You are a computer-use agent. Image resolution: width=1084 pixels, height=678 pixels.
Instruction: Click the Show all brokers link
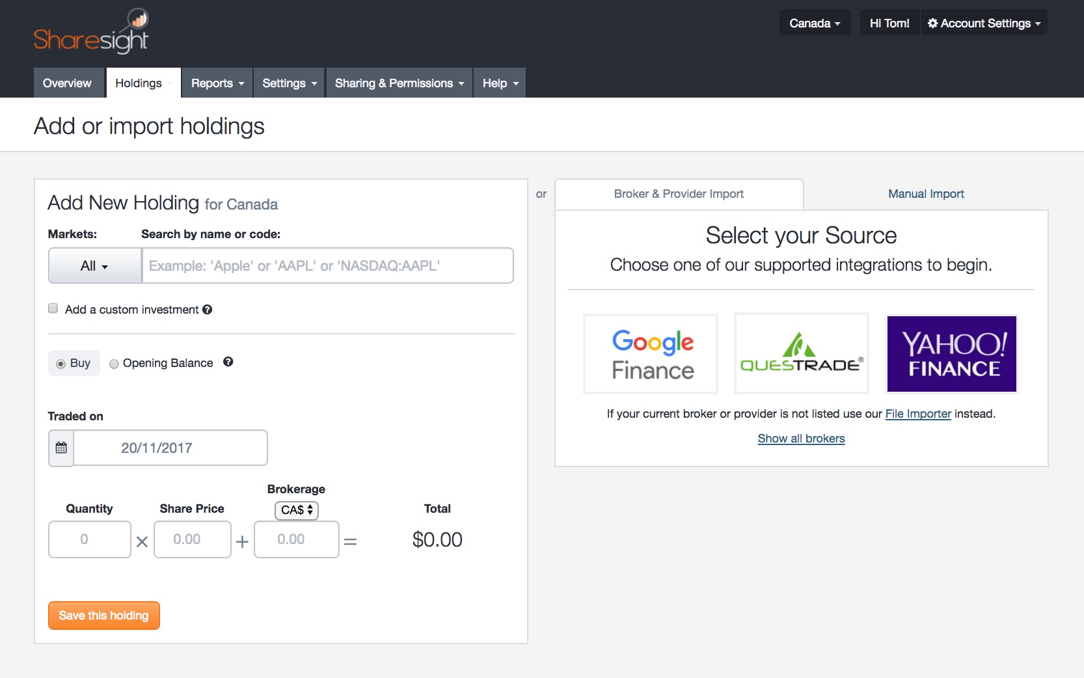click(801, 438)
